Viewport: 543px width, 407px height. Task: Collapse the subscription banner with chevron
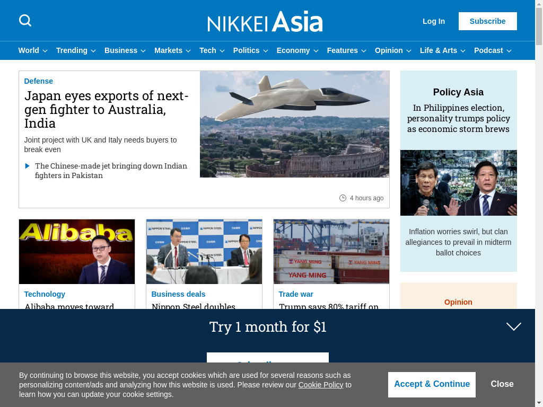coord(513,326)
